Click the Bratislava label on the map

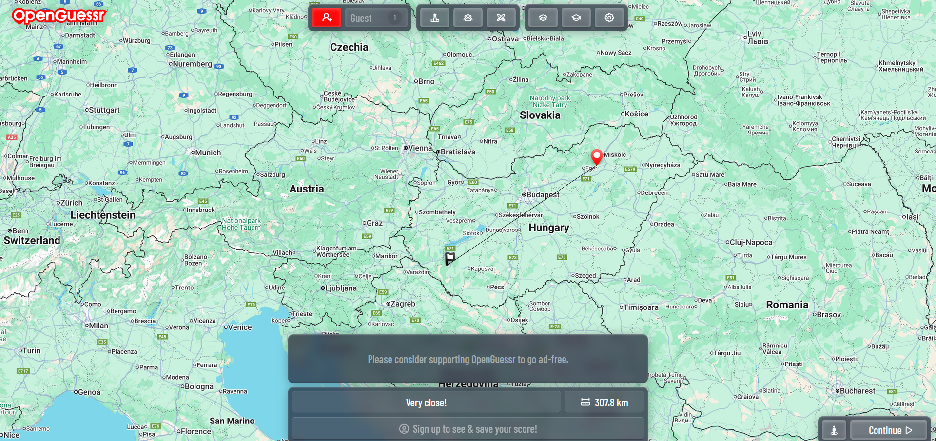458,152
